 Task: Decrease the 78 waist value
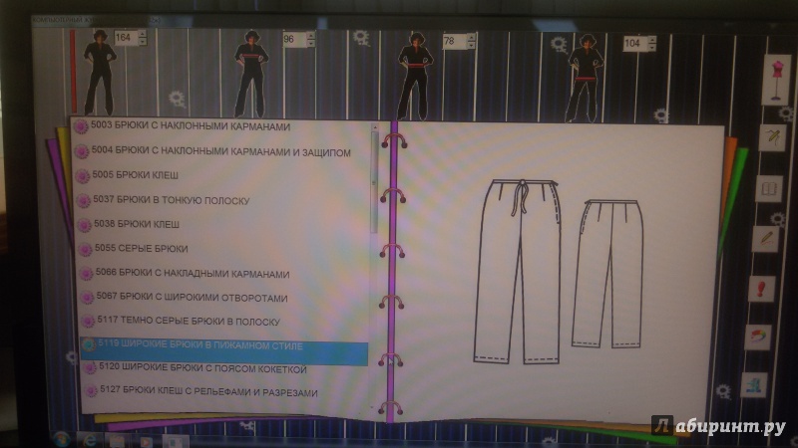pos(471,46)
